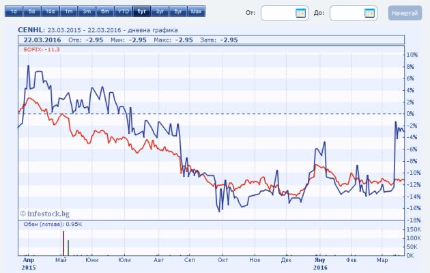Select the 1d time range
The width and height of the screenshot is (430, 273).
(14, 12)
